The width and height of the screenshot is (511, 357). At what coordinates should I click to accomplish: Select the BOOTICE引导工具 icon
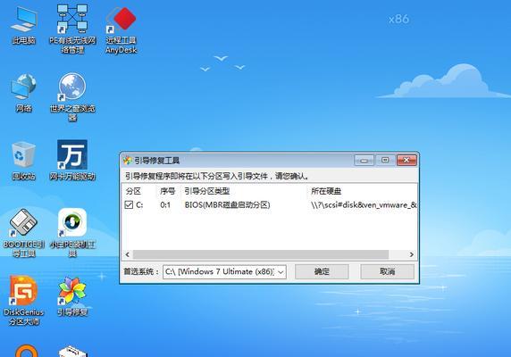23,233
